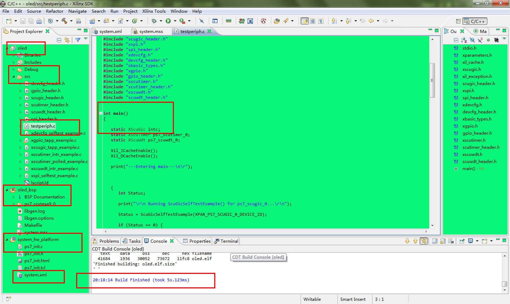Click the Debug bug icon in toolbar
510x304 pixels.
click(x=154, y=21)
